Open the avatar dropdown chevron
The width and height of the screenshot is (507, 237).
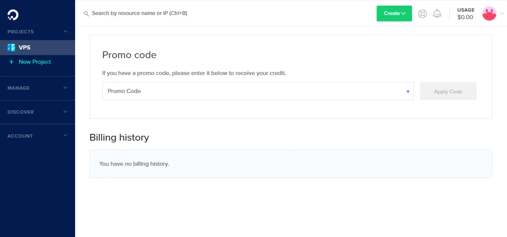tap(502, 13)
